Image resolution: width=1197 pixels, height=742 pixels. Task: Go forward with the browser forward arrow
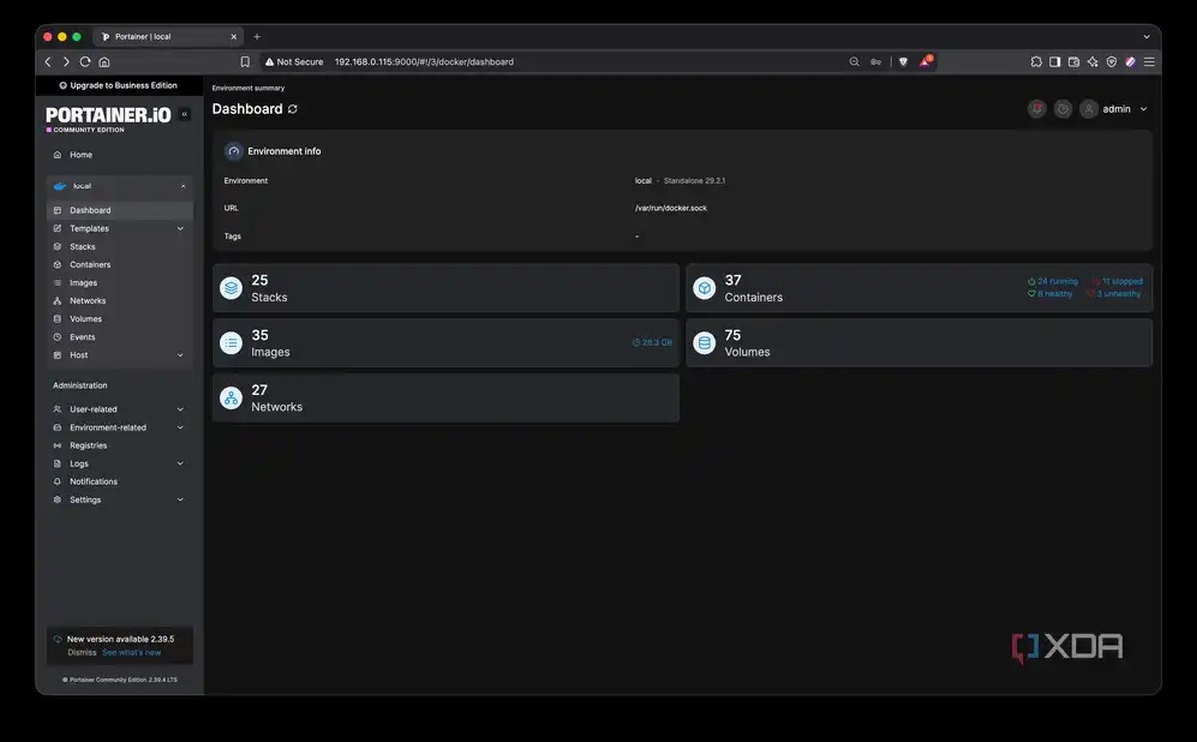click(x=66, y=62)
